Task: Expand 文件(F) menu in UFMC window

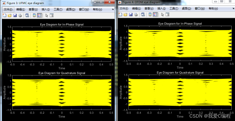Action: pos(8,9)
